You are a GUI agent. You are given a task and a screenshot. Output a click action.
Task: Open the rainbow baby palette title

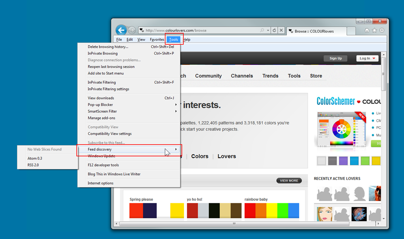tap(256, 199)
